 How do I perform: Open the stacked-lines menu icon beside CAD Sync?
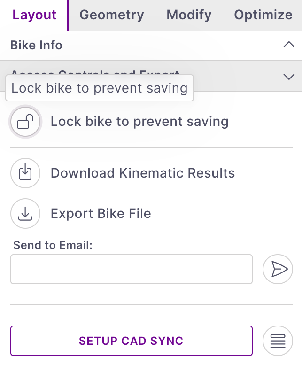tap(278, 341)
